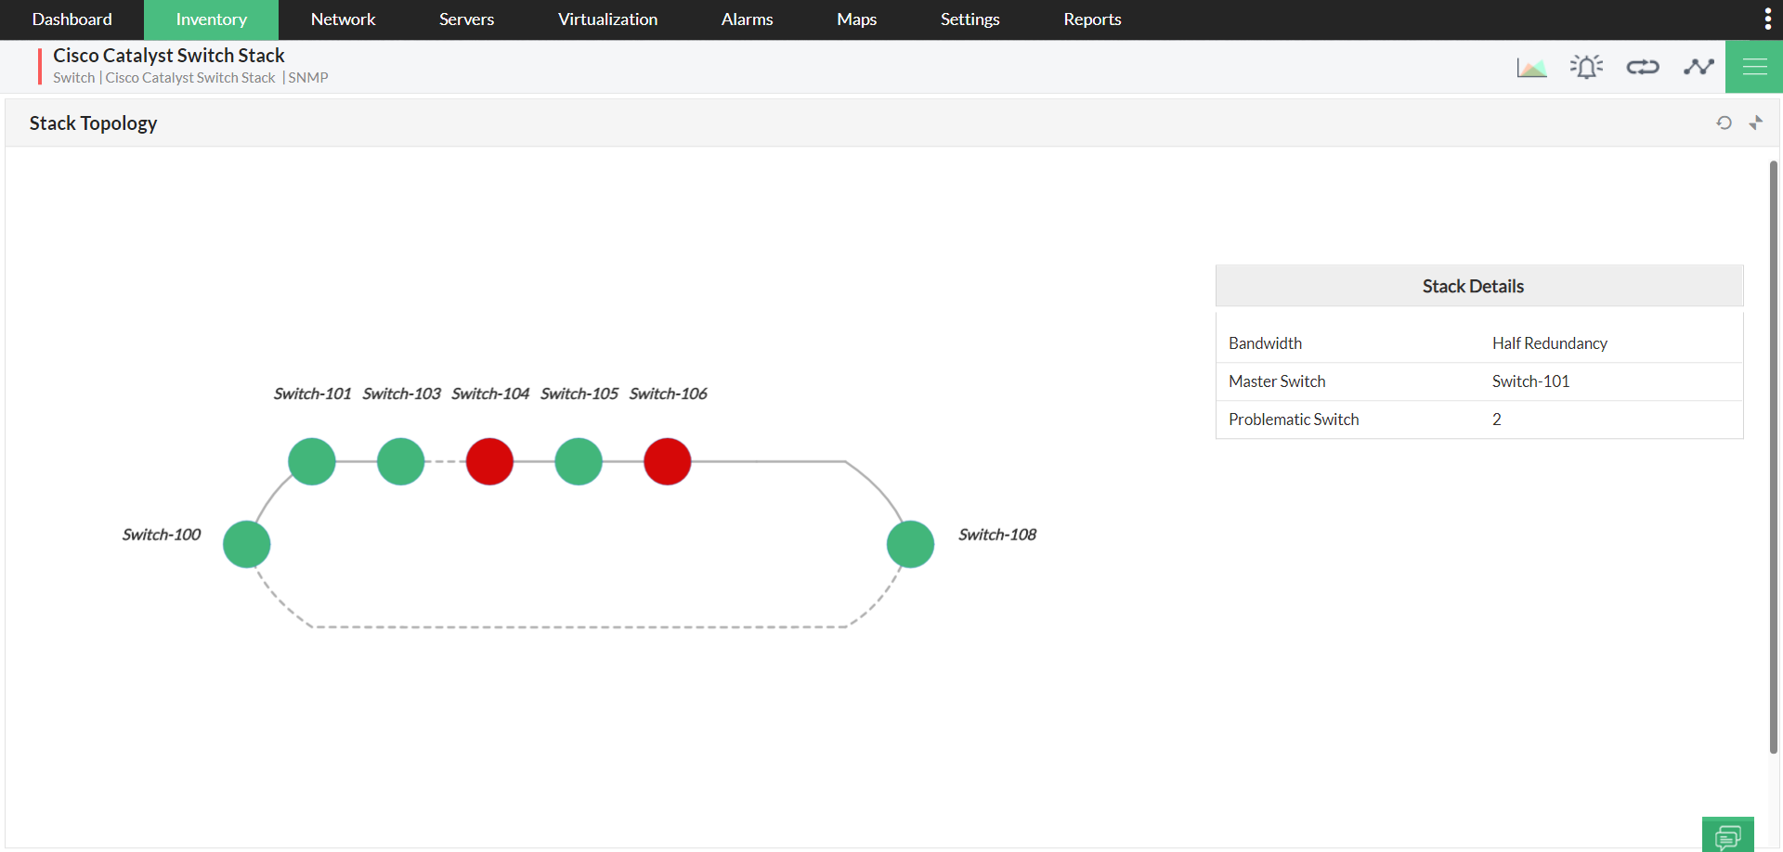
Task: Open the Virtualization menu
Action: point(607,19)
